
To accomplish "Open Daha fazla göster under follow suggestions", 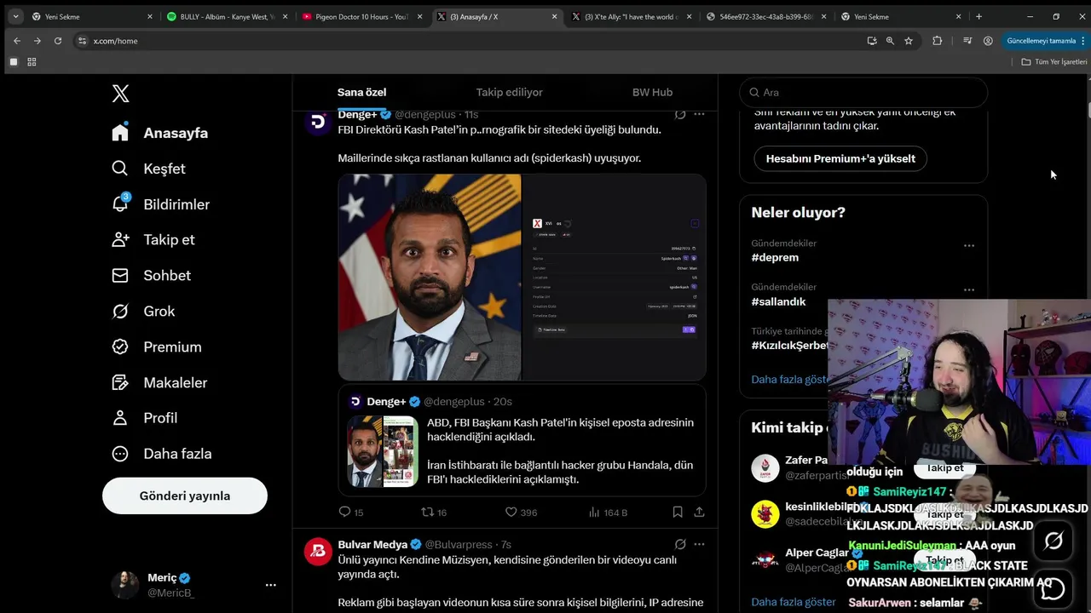I will (x=794, y=602).
